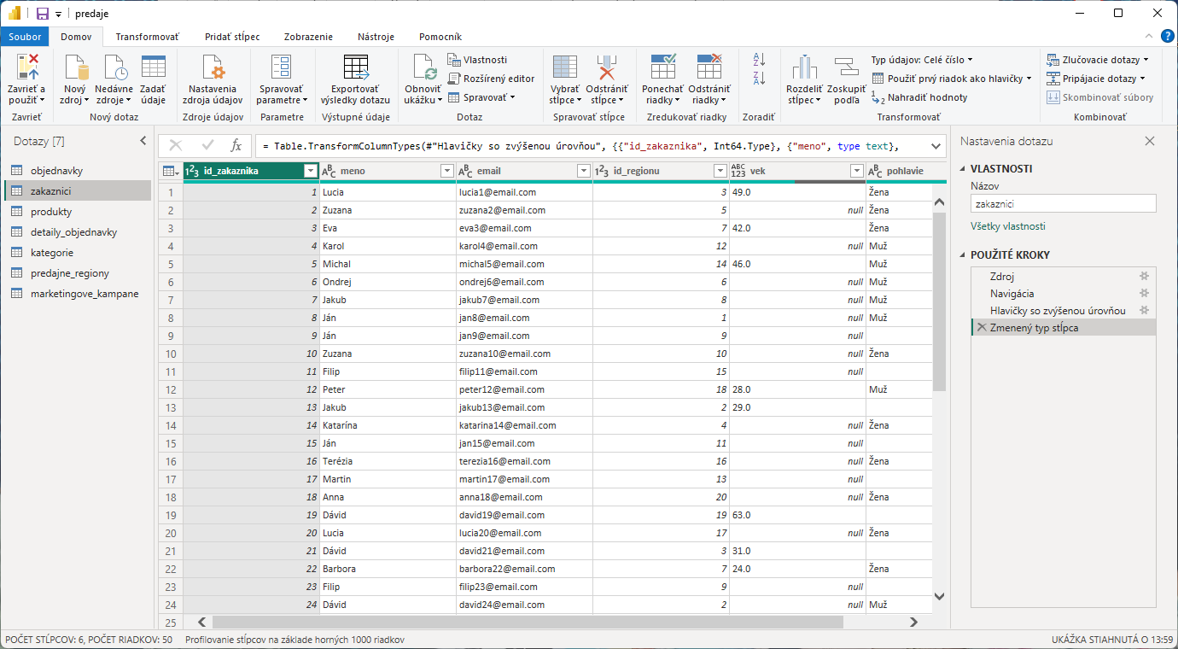Open filter dropdown for id_regionu column

tap(720, 171)
